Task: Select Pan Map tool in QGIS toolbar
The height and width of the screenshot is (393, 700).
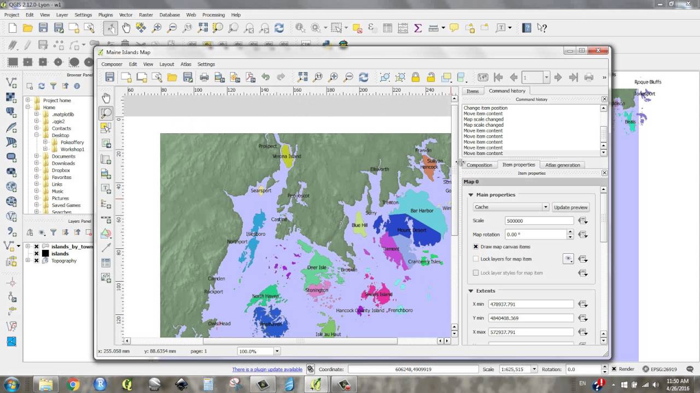Action: coord(126,28)
